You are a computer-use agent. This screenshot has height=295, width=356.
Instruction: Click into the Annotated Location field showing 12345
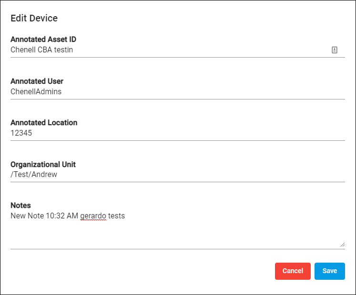pos(178,133)
